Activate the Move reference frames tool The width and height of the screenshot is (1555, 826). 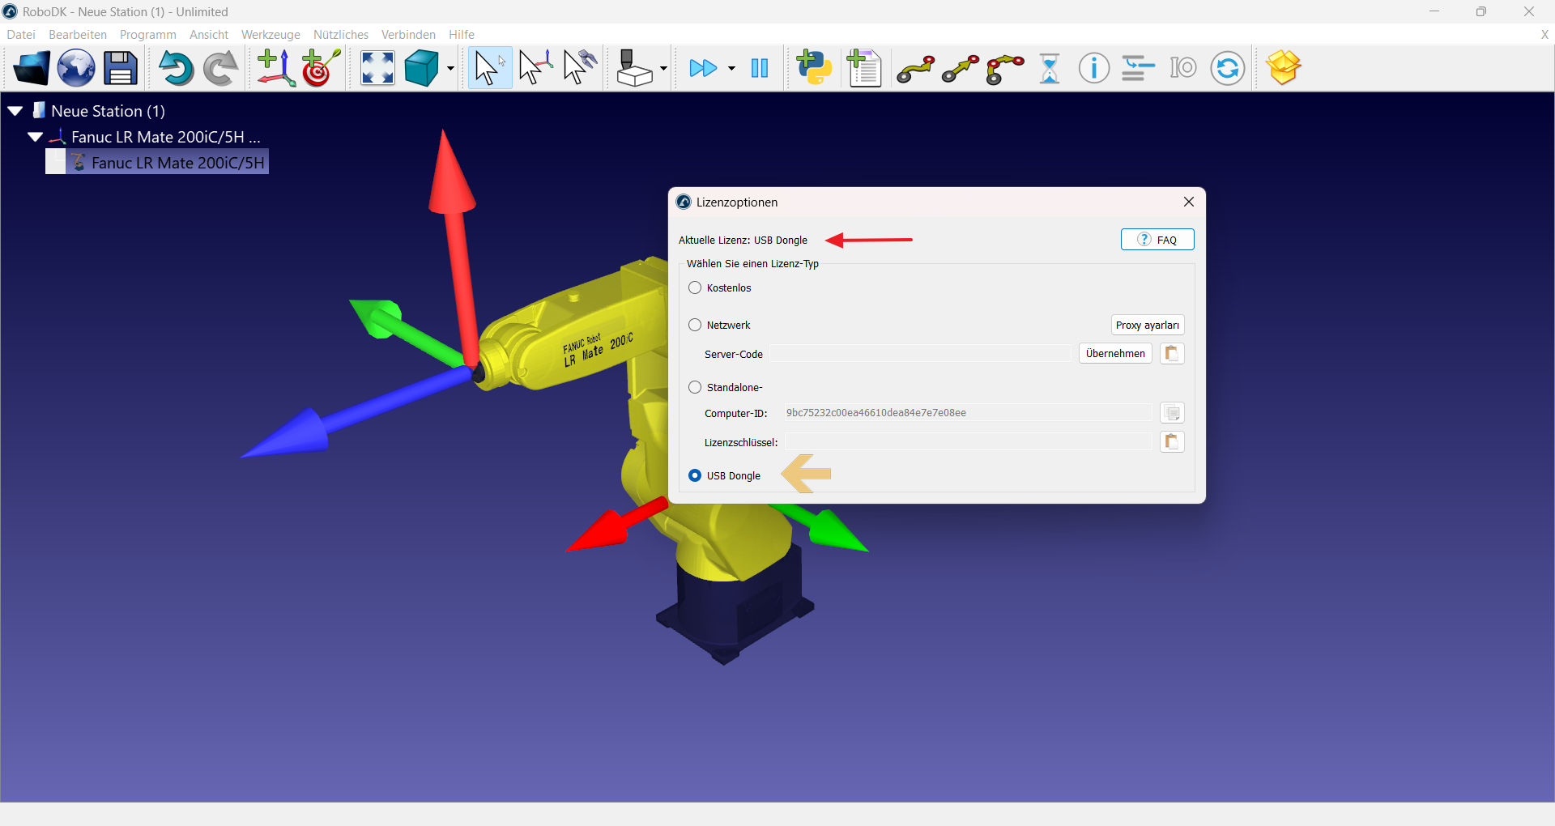535,68
